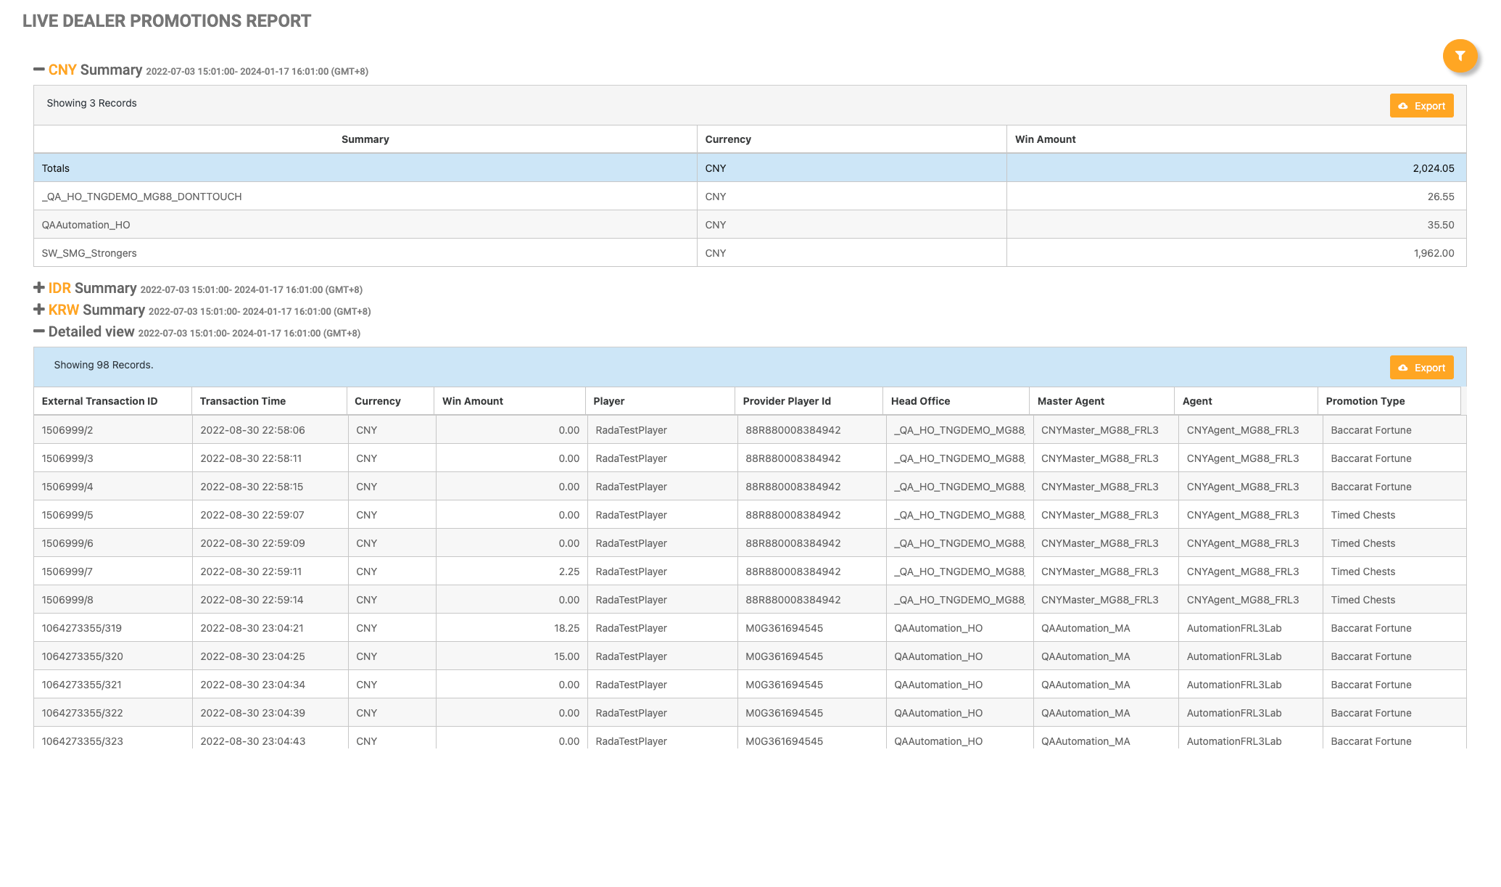Sort by Transaction Time column header
Viewport: 1501px width, 887px height.
pyautogui.click(x=243, y=401)
